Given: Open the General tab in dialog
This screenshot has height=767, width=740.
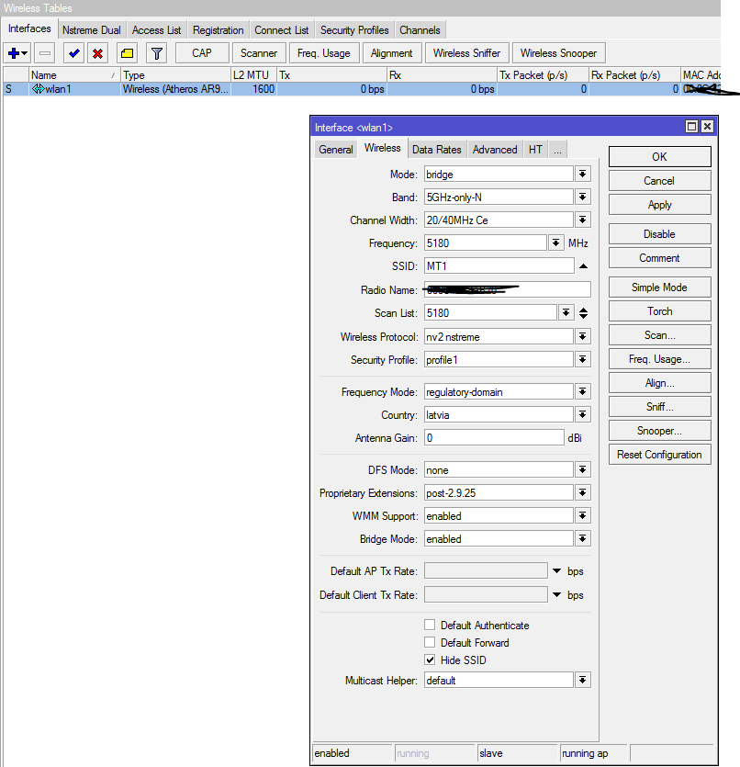Looking at the screenshot, I should click(336, 149).
